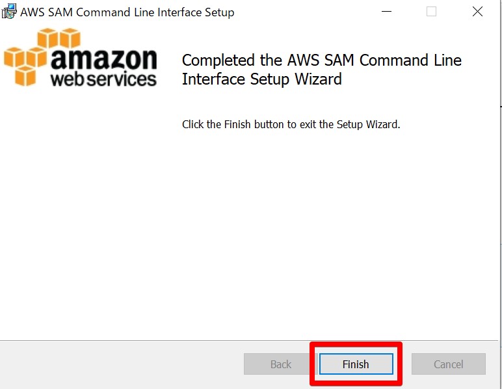
Task: Minimize the AWS SAM setup window
Action: (386, 12)
